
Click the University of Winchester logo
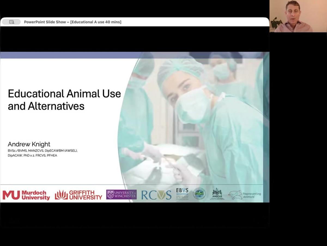[122, 195]
